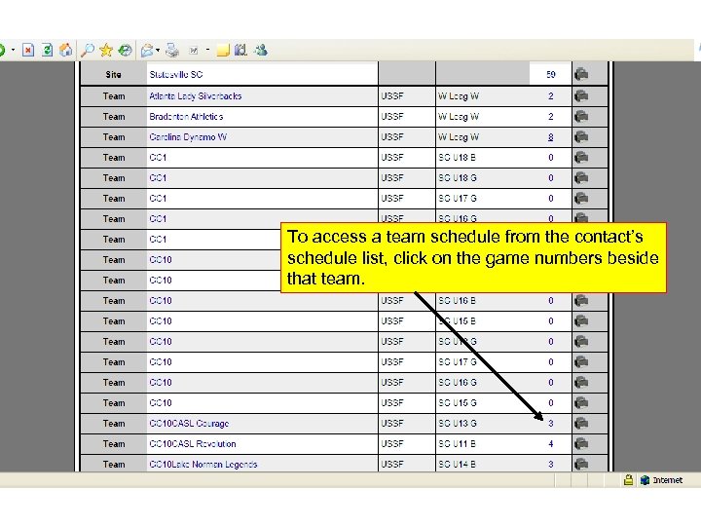Open the Carolina Dynamo W team link
Screen dimensions: 701x526
188,137
